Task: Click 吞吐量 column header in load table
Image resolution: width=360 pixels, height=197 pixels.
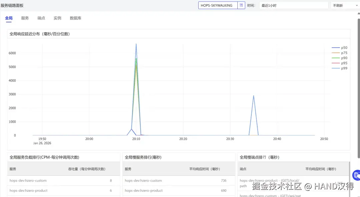Action: tap(87, 169)
